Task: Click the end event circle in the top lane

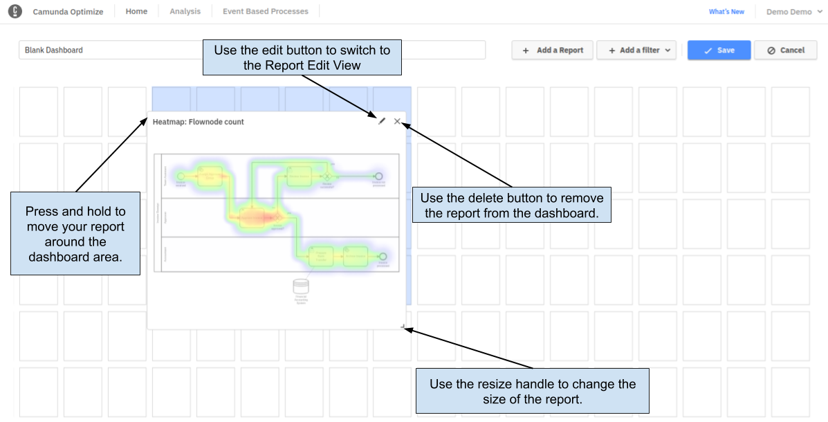Action: tap(378, 176)
